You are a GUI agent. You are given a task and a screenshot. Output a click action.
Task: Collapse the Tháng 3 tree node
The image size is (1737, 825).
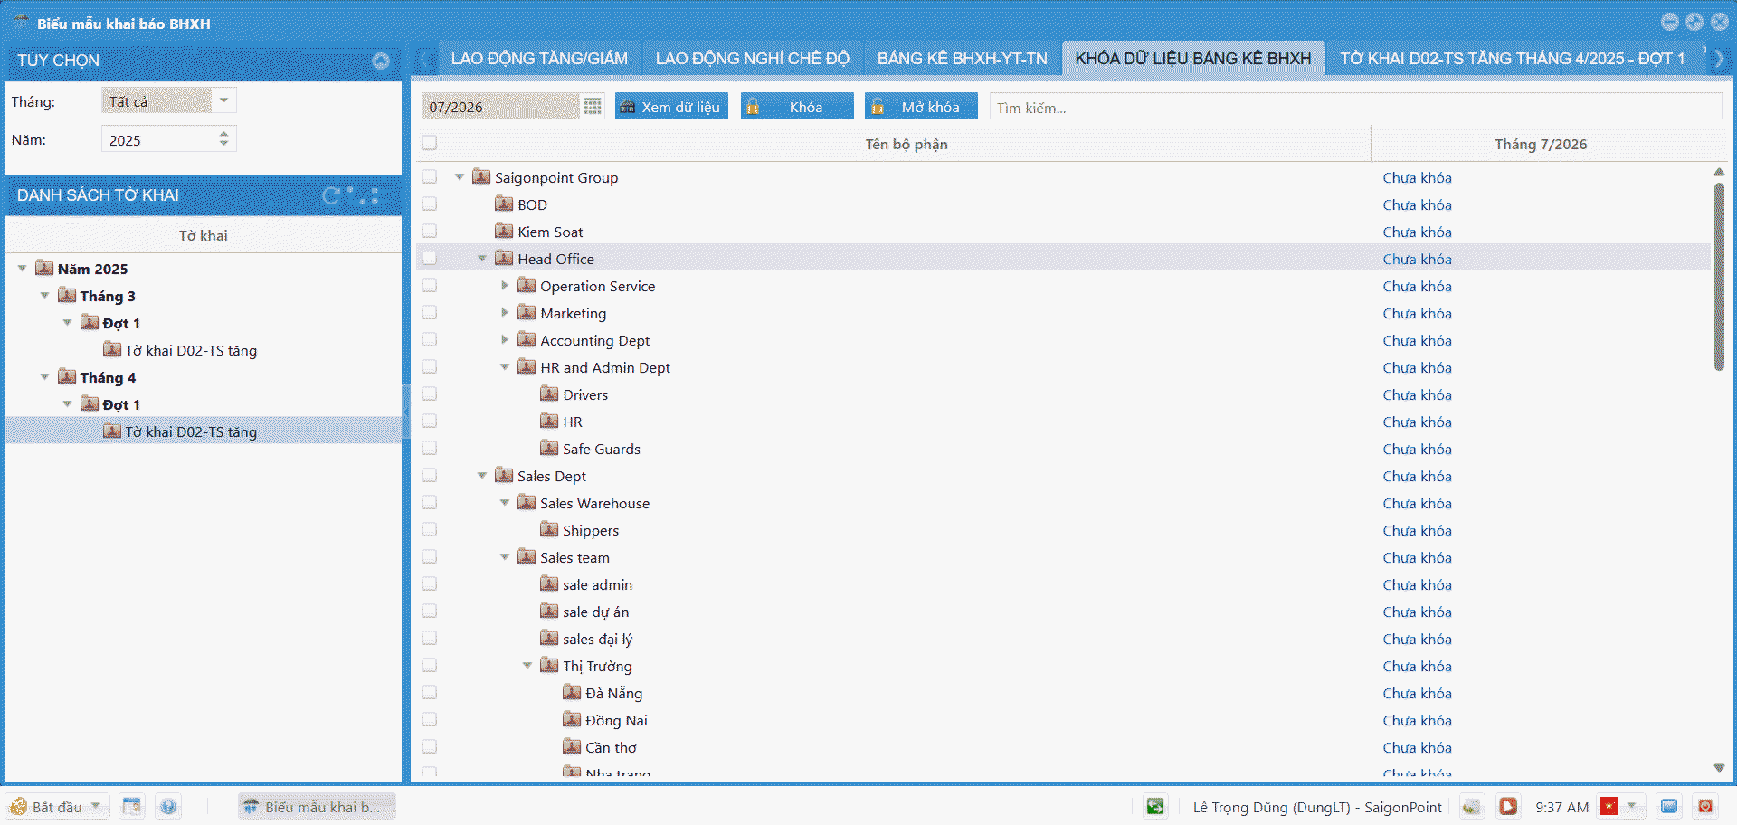click(44, 296)
